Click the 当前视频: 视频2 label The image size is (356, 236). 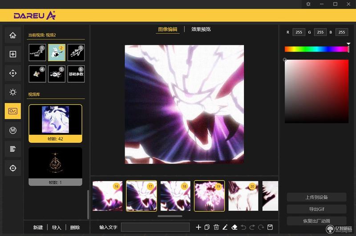(42, 35)
